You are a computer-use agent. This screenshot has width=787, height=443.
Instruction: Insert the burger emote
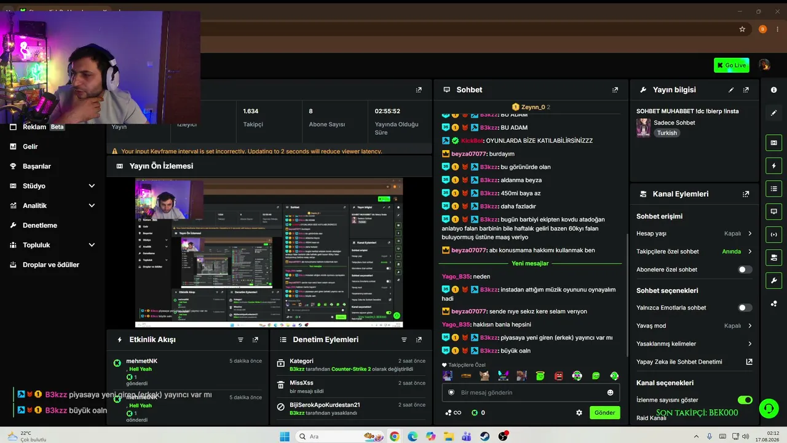[x=466, y=376]
